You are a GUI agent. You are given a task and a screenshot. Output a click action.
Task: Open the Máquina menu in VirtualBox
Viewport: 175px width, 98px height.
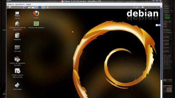(x=11, y=4)
